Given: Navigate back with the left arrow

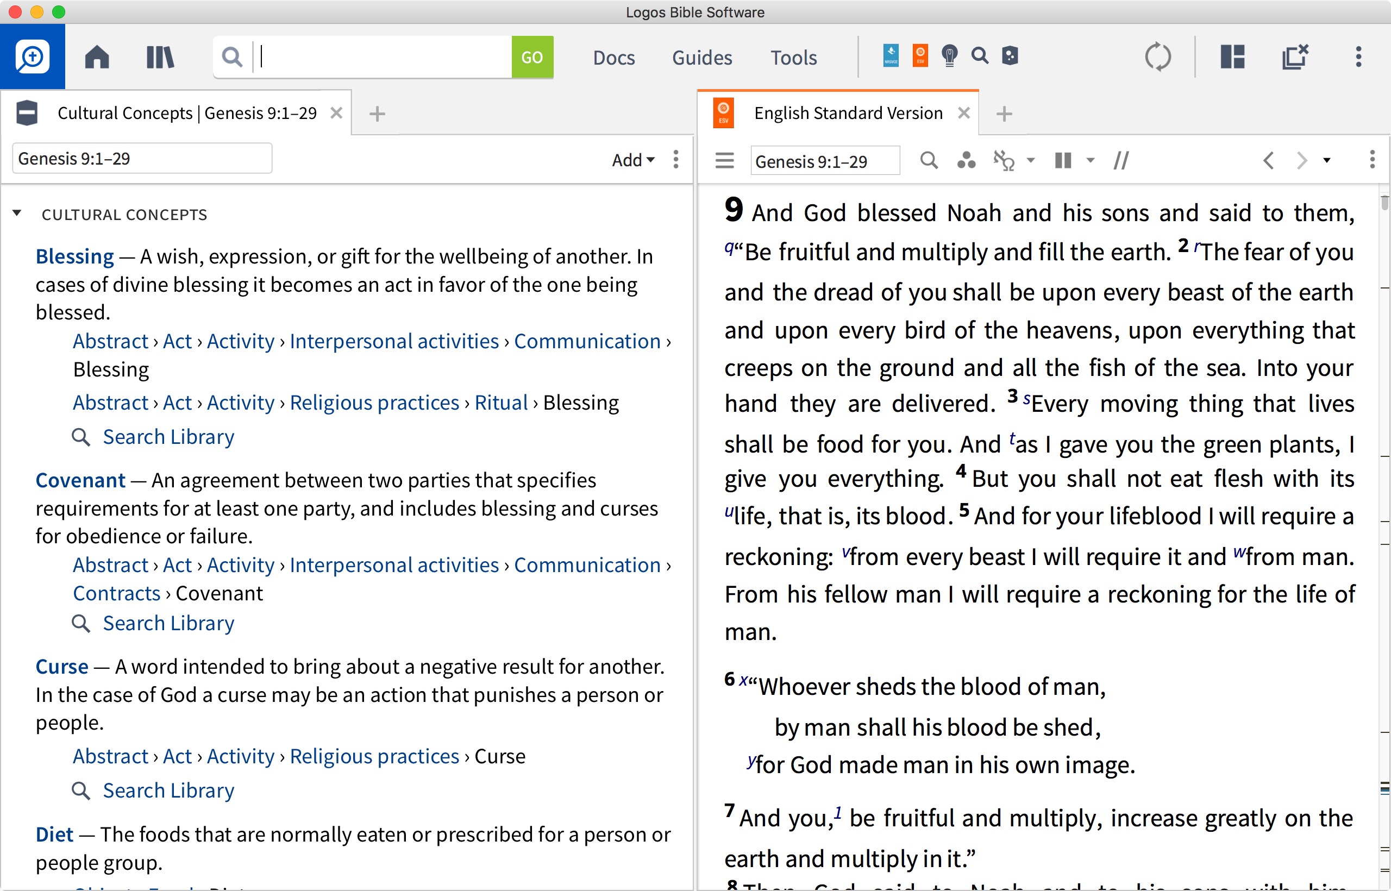Looking at the screenshot, I should click(x=1268, y=160).
